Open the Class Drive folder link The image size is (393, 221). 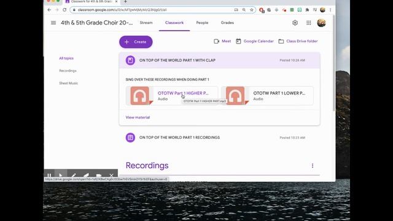pos(298,41)
